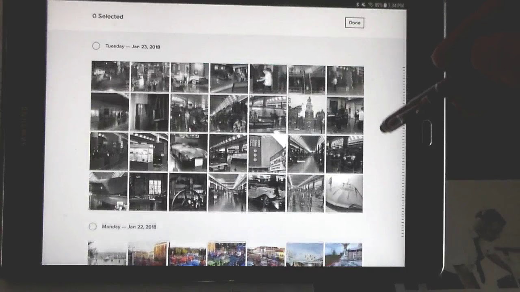Select the white dome tent photo
This screenshot has height=292, width=520.
click(x=344, y=193)
